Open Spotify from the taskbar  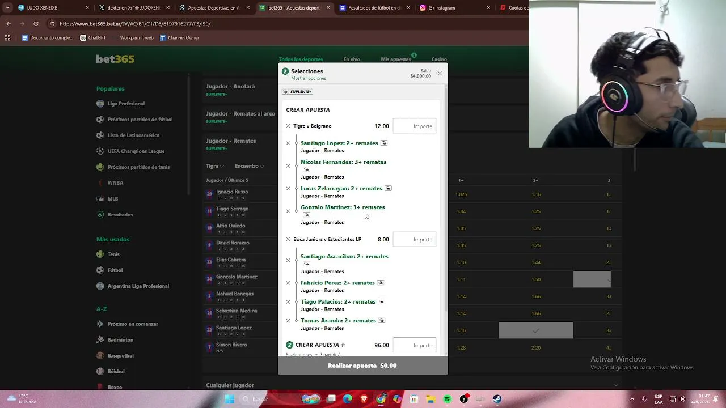click(x=448, y=399)
